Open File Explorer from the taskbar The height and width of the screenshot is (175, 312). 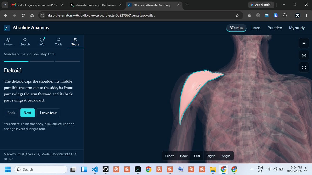(213, 169)
